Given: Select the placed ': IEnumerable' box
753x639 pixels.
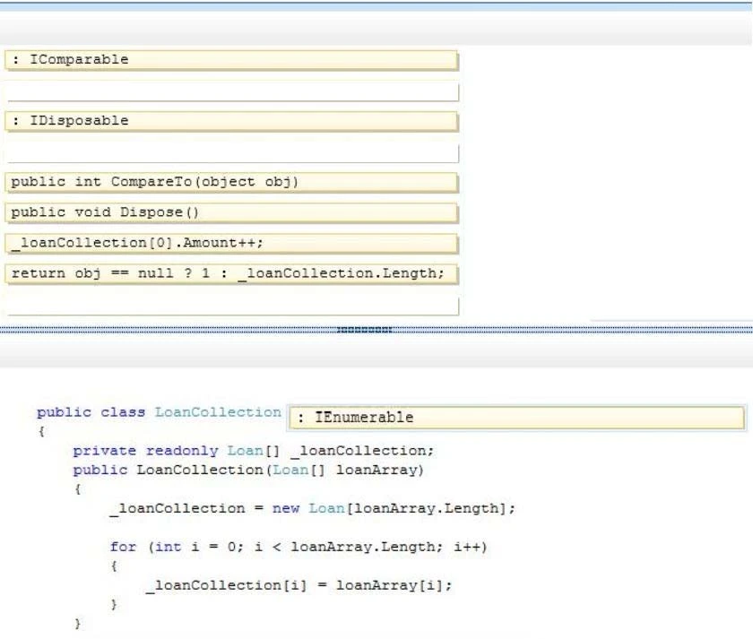Looking at the screenshot, I should pyautogui.click(x=516, y=418).
